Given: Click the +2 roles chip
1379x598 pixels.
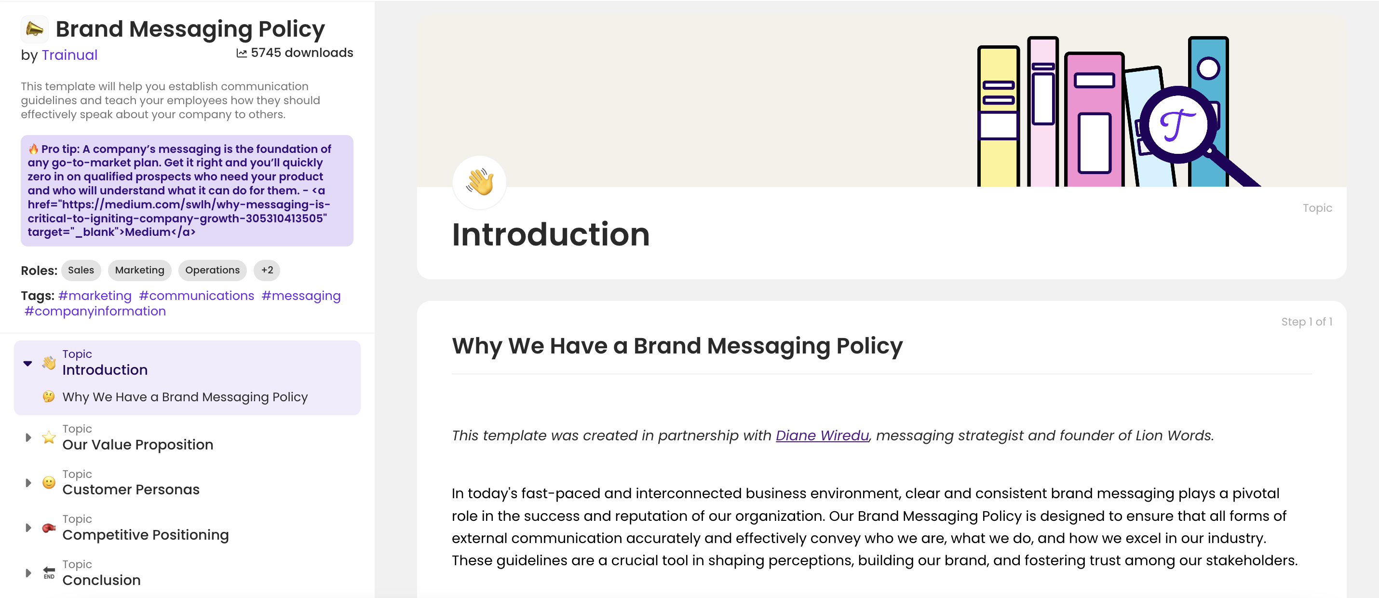Looking at the screenshot, I should (267, 271).
